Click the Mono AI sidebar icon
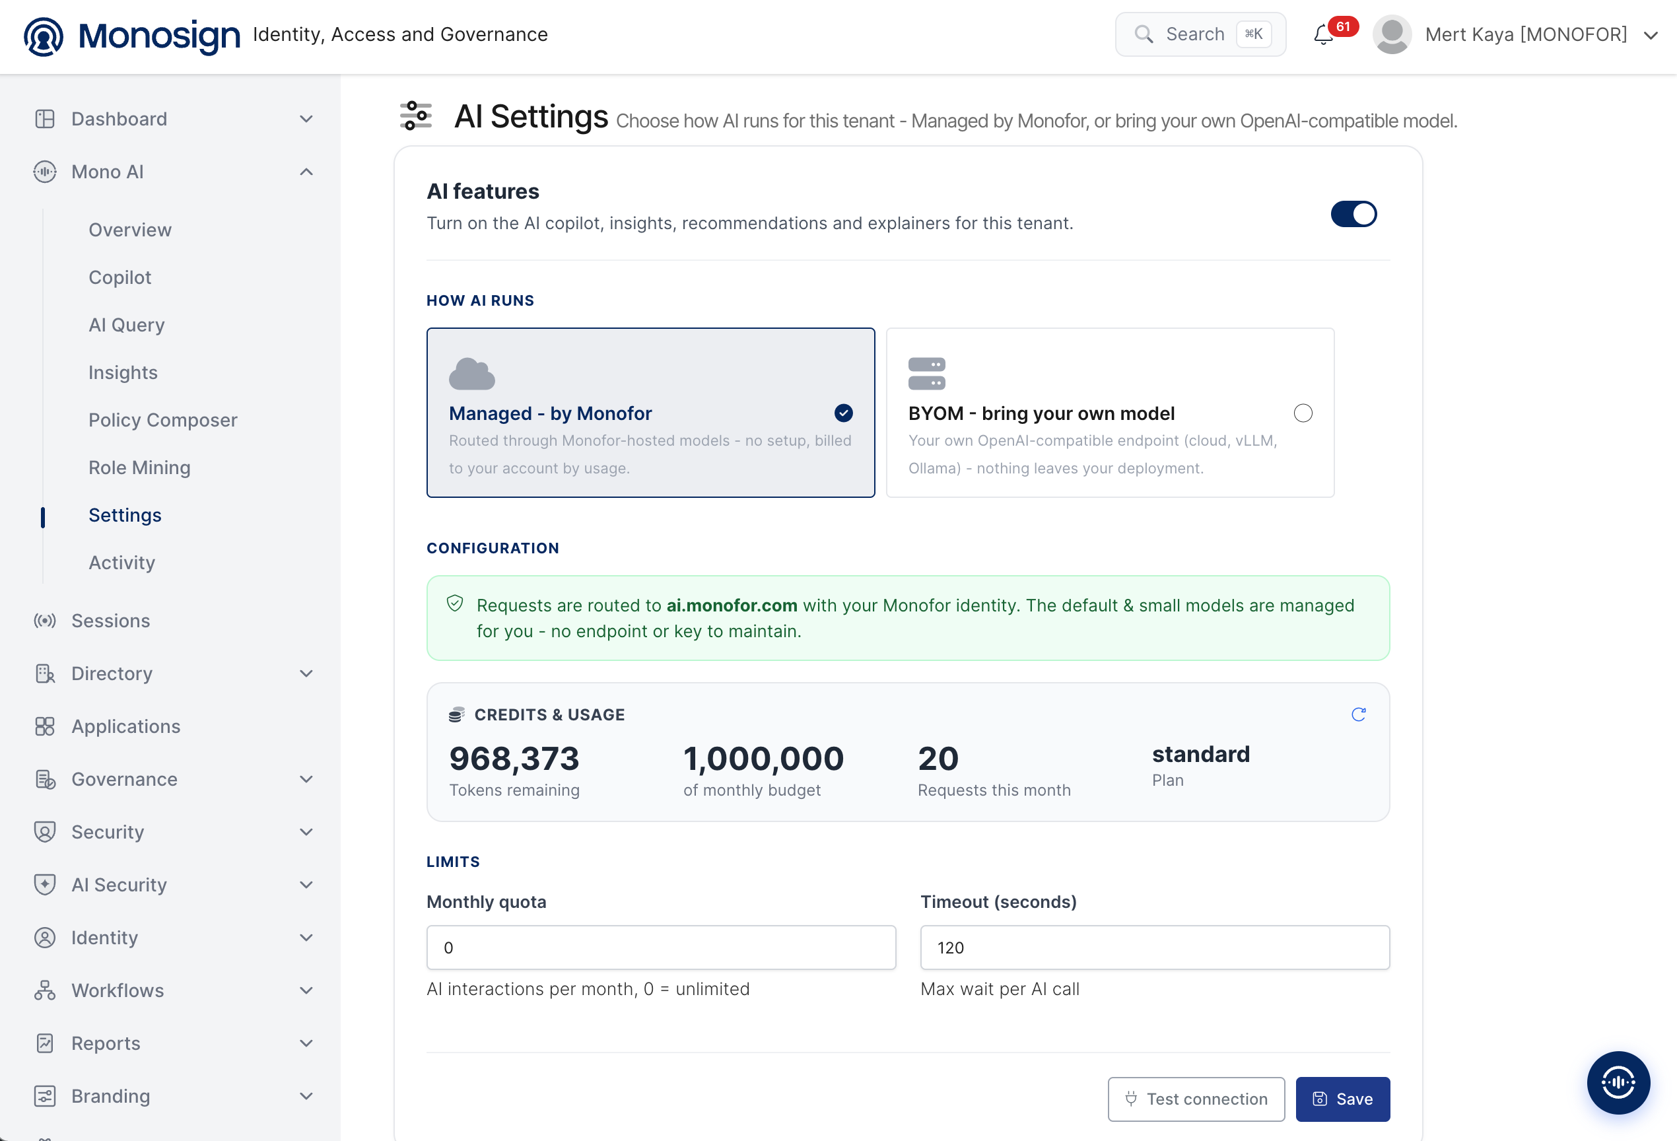The image size is (1677, 1141). [x=45, y=172]
